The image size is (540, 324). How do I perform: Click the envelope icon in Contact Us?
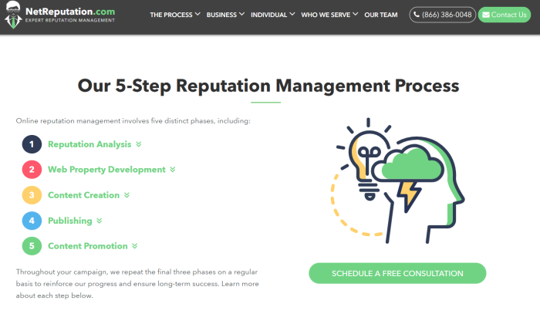(x=486, y=15)
